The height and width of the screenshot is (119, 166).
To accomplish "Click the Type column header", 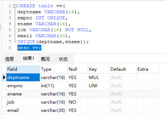I will click(x=54, y=69).
